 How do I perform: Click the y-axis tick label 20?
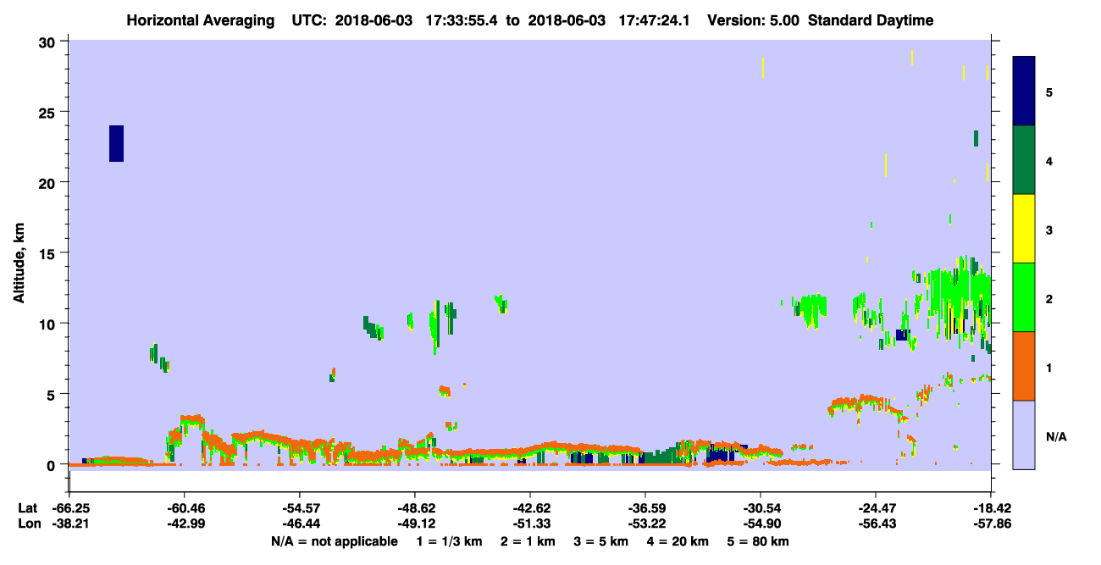[48, 183]
